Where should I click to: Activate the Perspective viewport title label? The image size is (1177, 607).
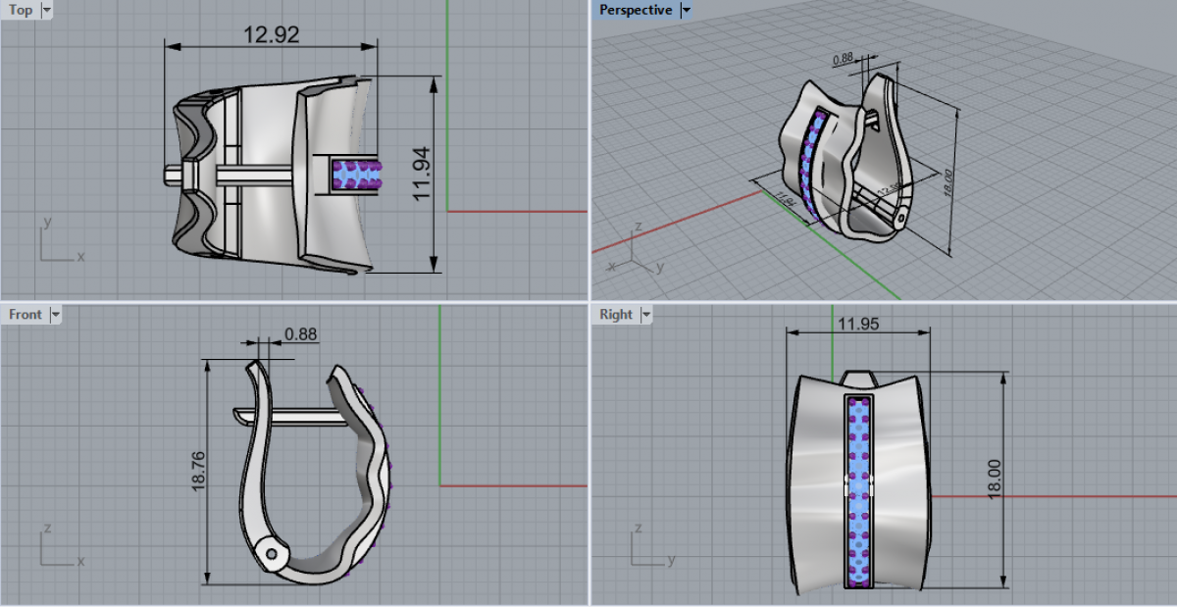[636, 10]
